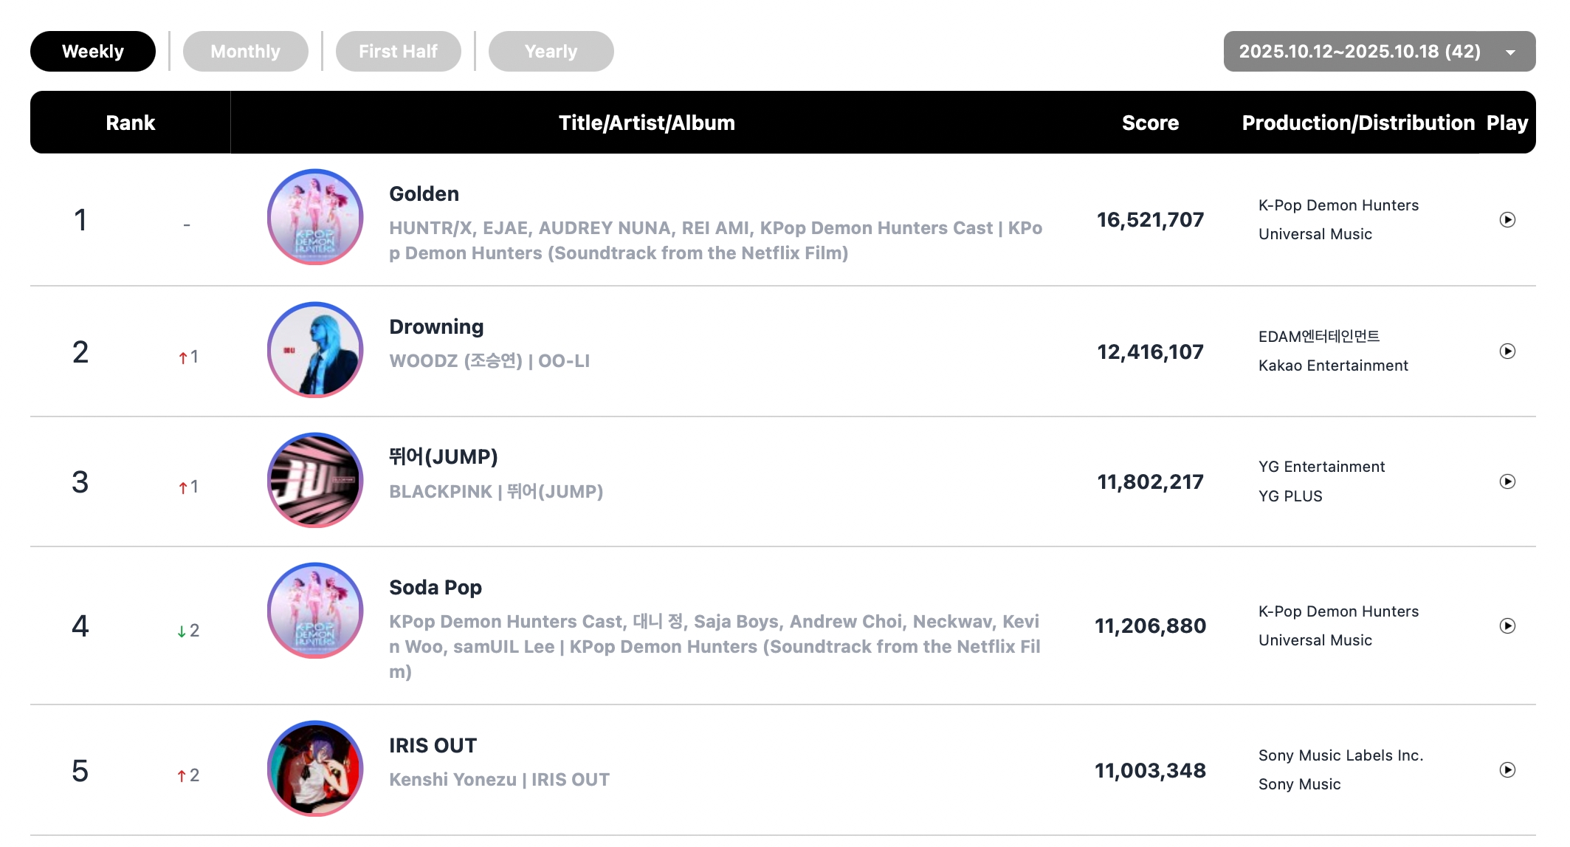Open the IRIS OUT cover artwork

[x=315, y=769]
